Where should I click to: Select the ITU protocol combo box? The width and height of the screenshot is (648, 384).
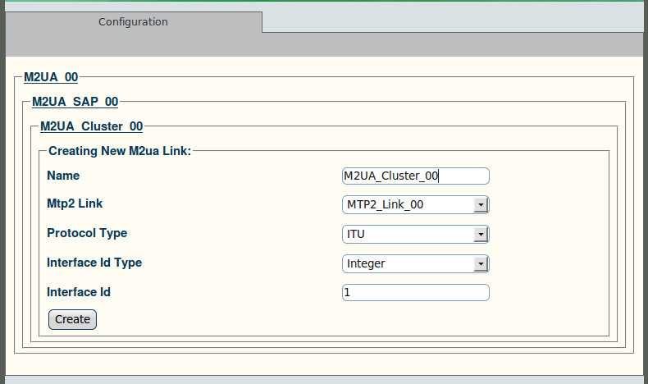pyautogui.click(x=416, y=235)
